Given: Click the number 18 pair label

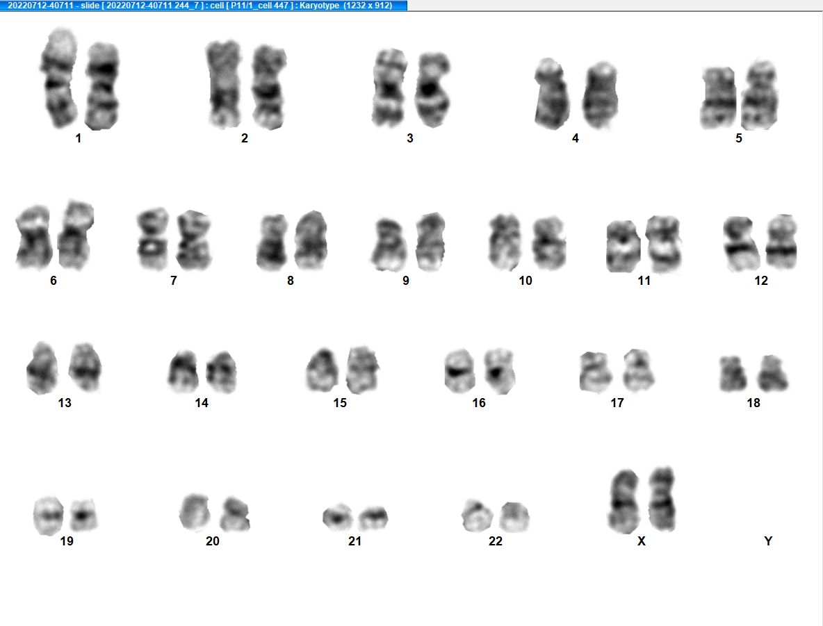Looking at the screenshot, I should click(753, 402).
